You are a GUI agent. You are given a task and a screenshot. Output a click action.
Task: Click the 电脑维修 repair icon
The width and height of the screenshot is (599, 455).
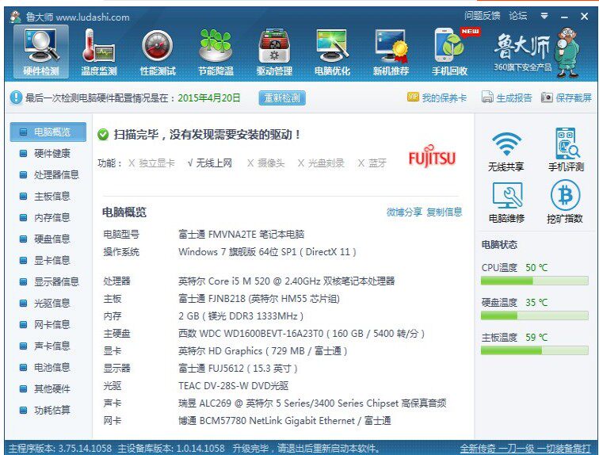(507, 195)
